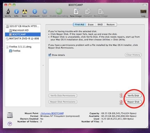Screen dimensions: 150x133
Task: Click the Repair Disk button
Action: 133,102
